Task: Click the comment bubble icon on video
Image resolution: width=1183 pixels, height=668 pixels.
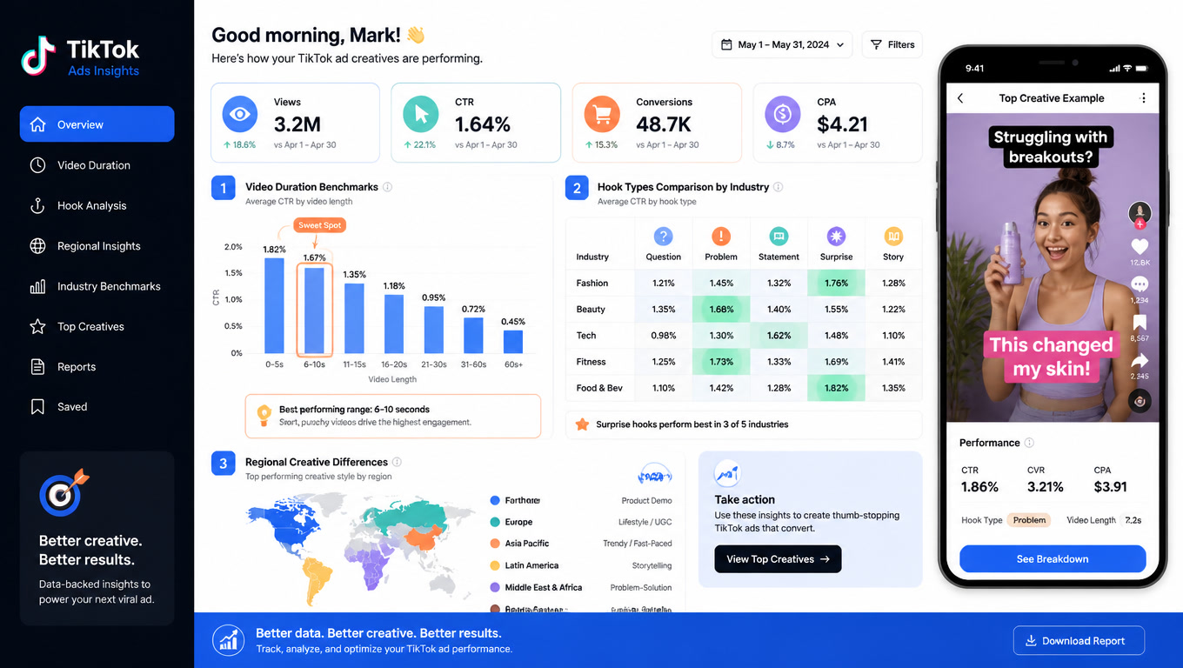Action: point(1140,284)
